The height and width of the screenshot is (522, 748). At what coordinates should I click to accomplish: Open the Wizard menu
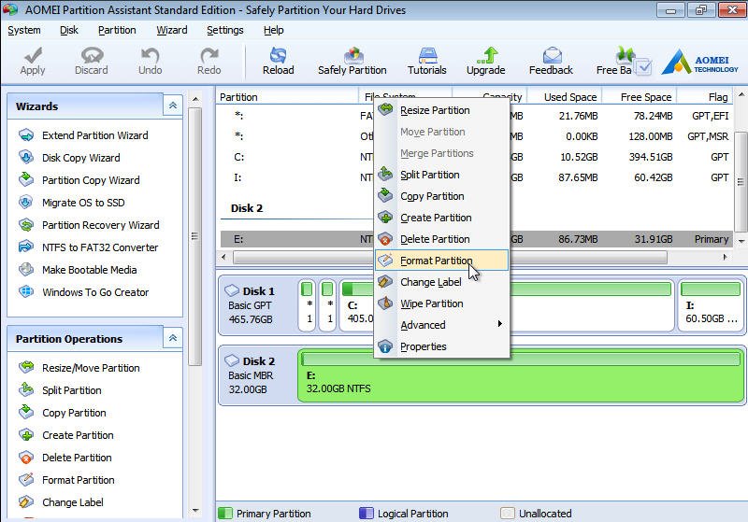172,30
